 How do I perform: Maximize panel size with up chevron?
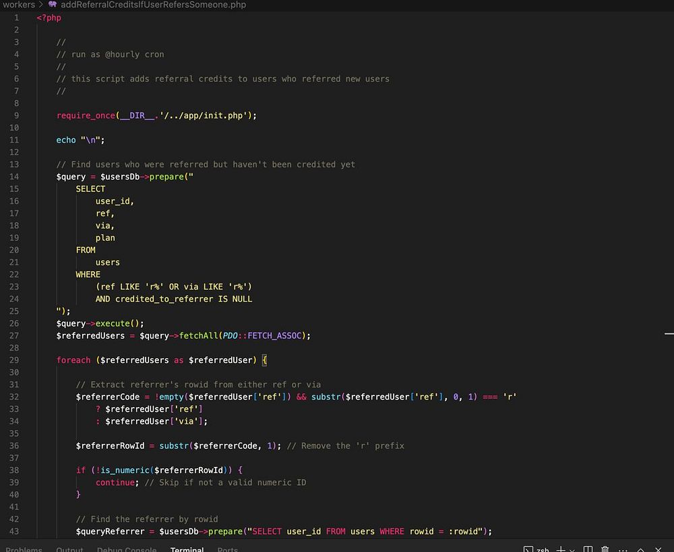click(x=640, y=549)
